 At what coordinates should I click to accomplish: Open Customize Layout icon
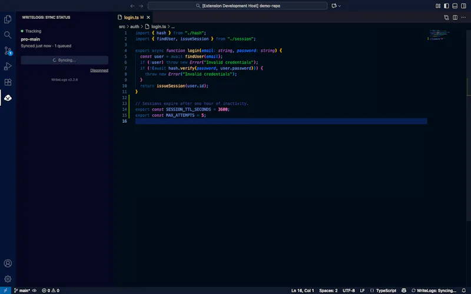tap(438, 6)
